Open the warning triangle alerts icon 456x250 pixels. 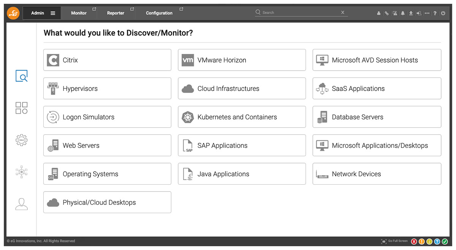395,13
